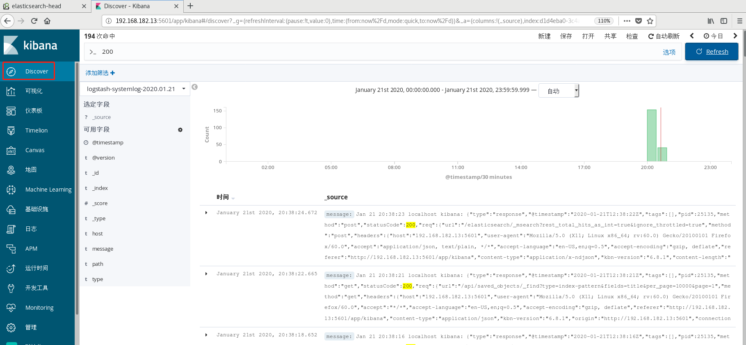Click the 选项 options link

point(669,52)
